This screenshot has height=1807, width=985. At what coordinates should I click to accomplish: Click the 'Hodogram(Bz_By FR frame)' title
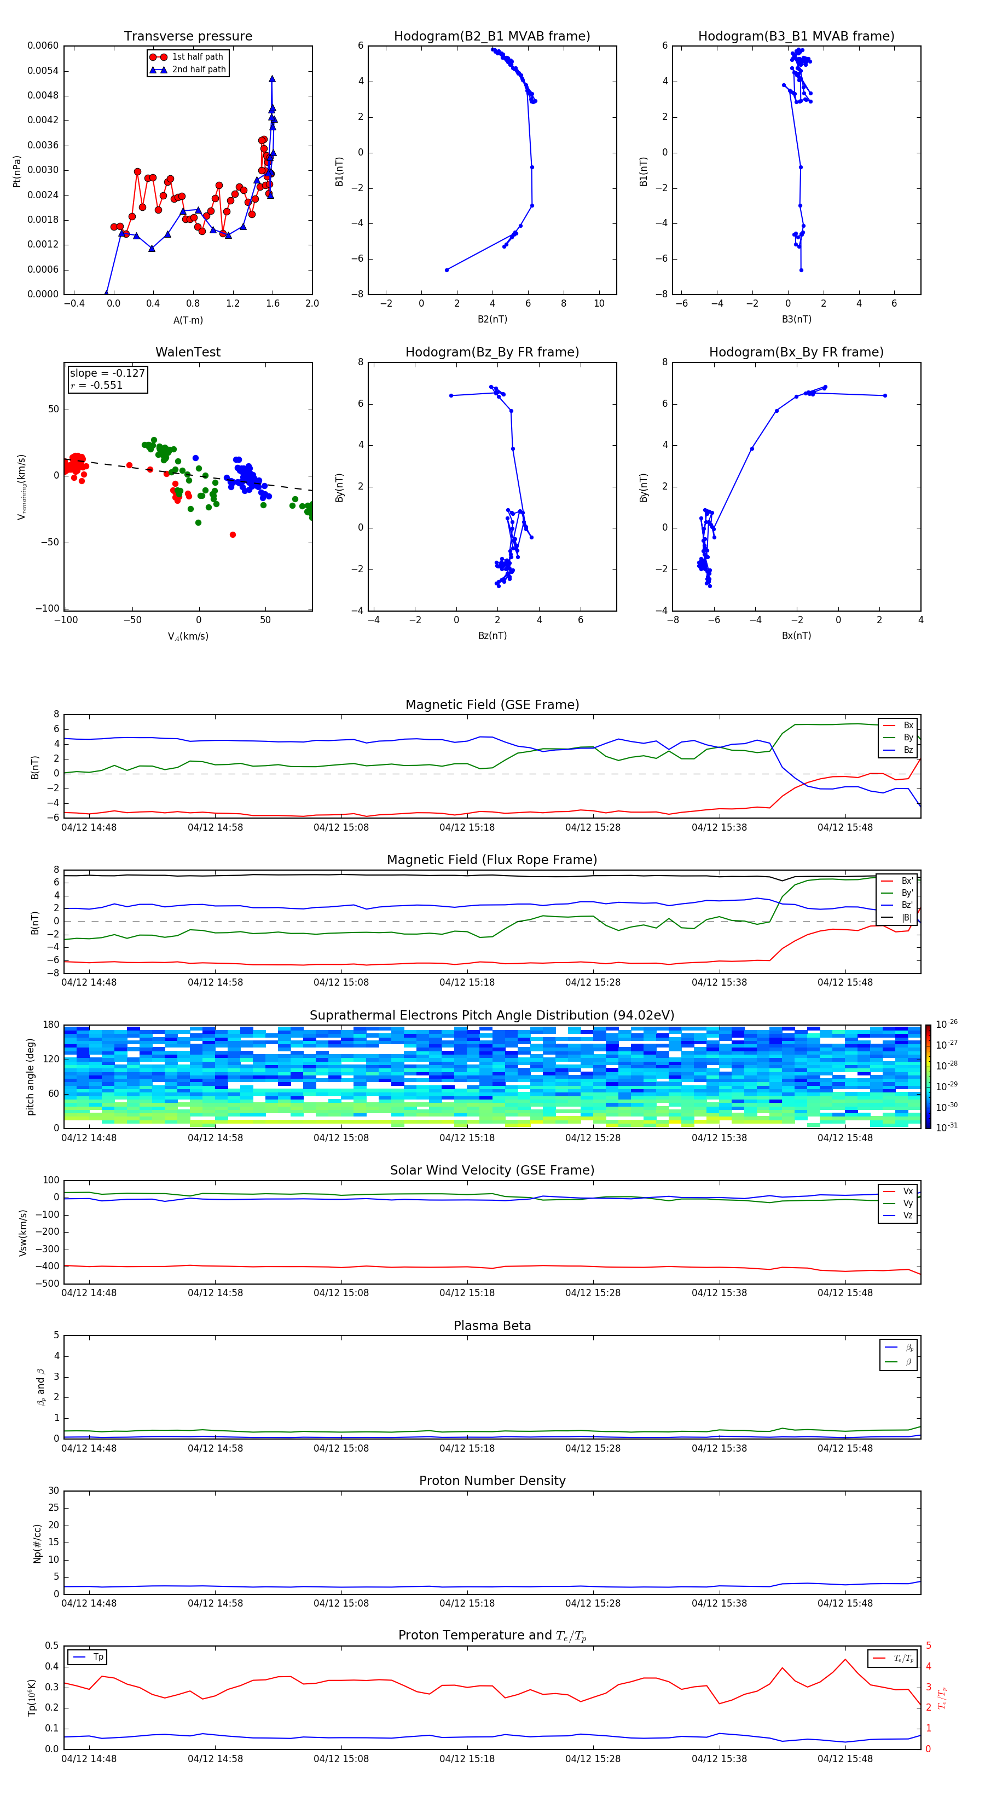coord(491,352)
